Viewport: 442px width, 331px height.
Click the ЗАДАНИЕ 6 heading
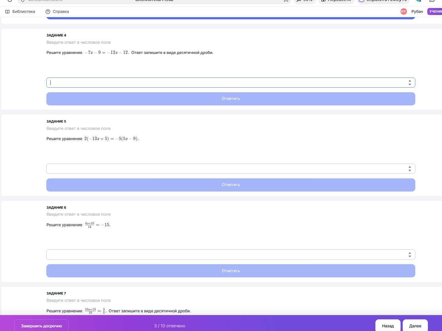(x=56, y=207)
